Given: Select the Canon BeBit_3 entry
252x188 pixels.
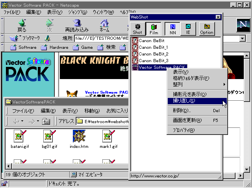Looking at the screenshot, I should (150, 61).
